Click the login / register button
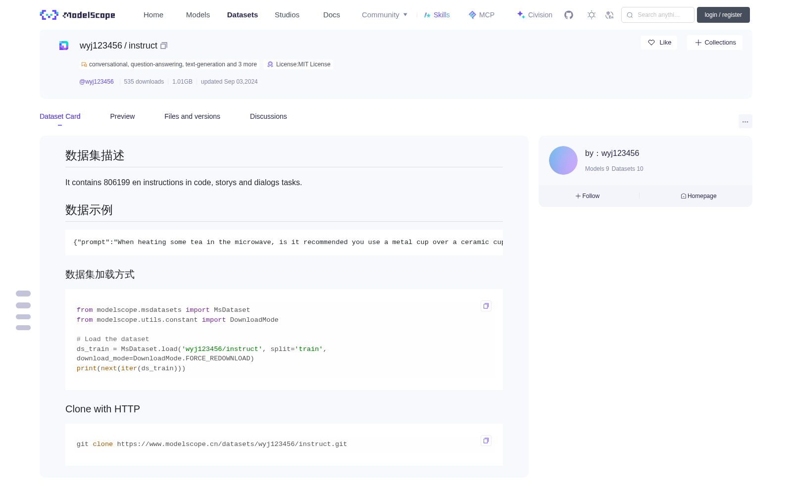This screenshot has width=792, height=495. [723, 15]
